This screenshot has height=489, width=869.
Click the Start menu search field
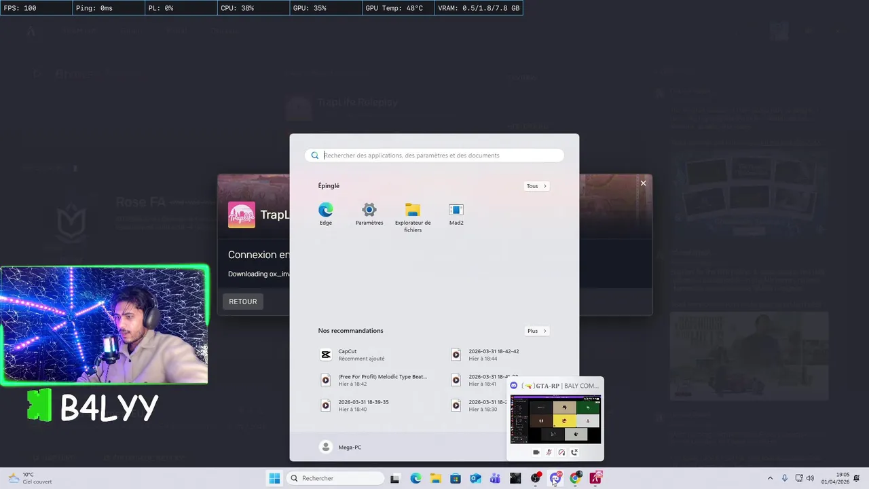tap(434, 156)
